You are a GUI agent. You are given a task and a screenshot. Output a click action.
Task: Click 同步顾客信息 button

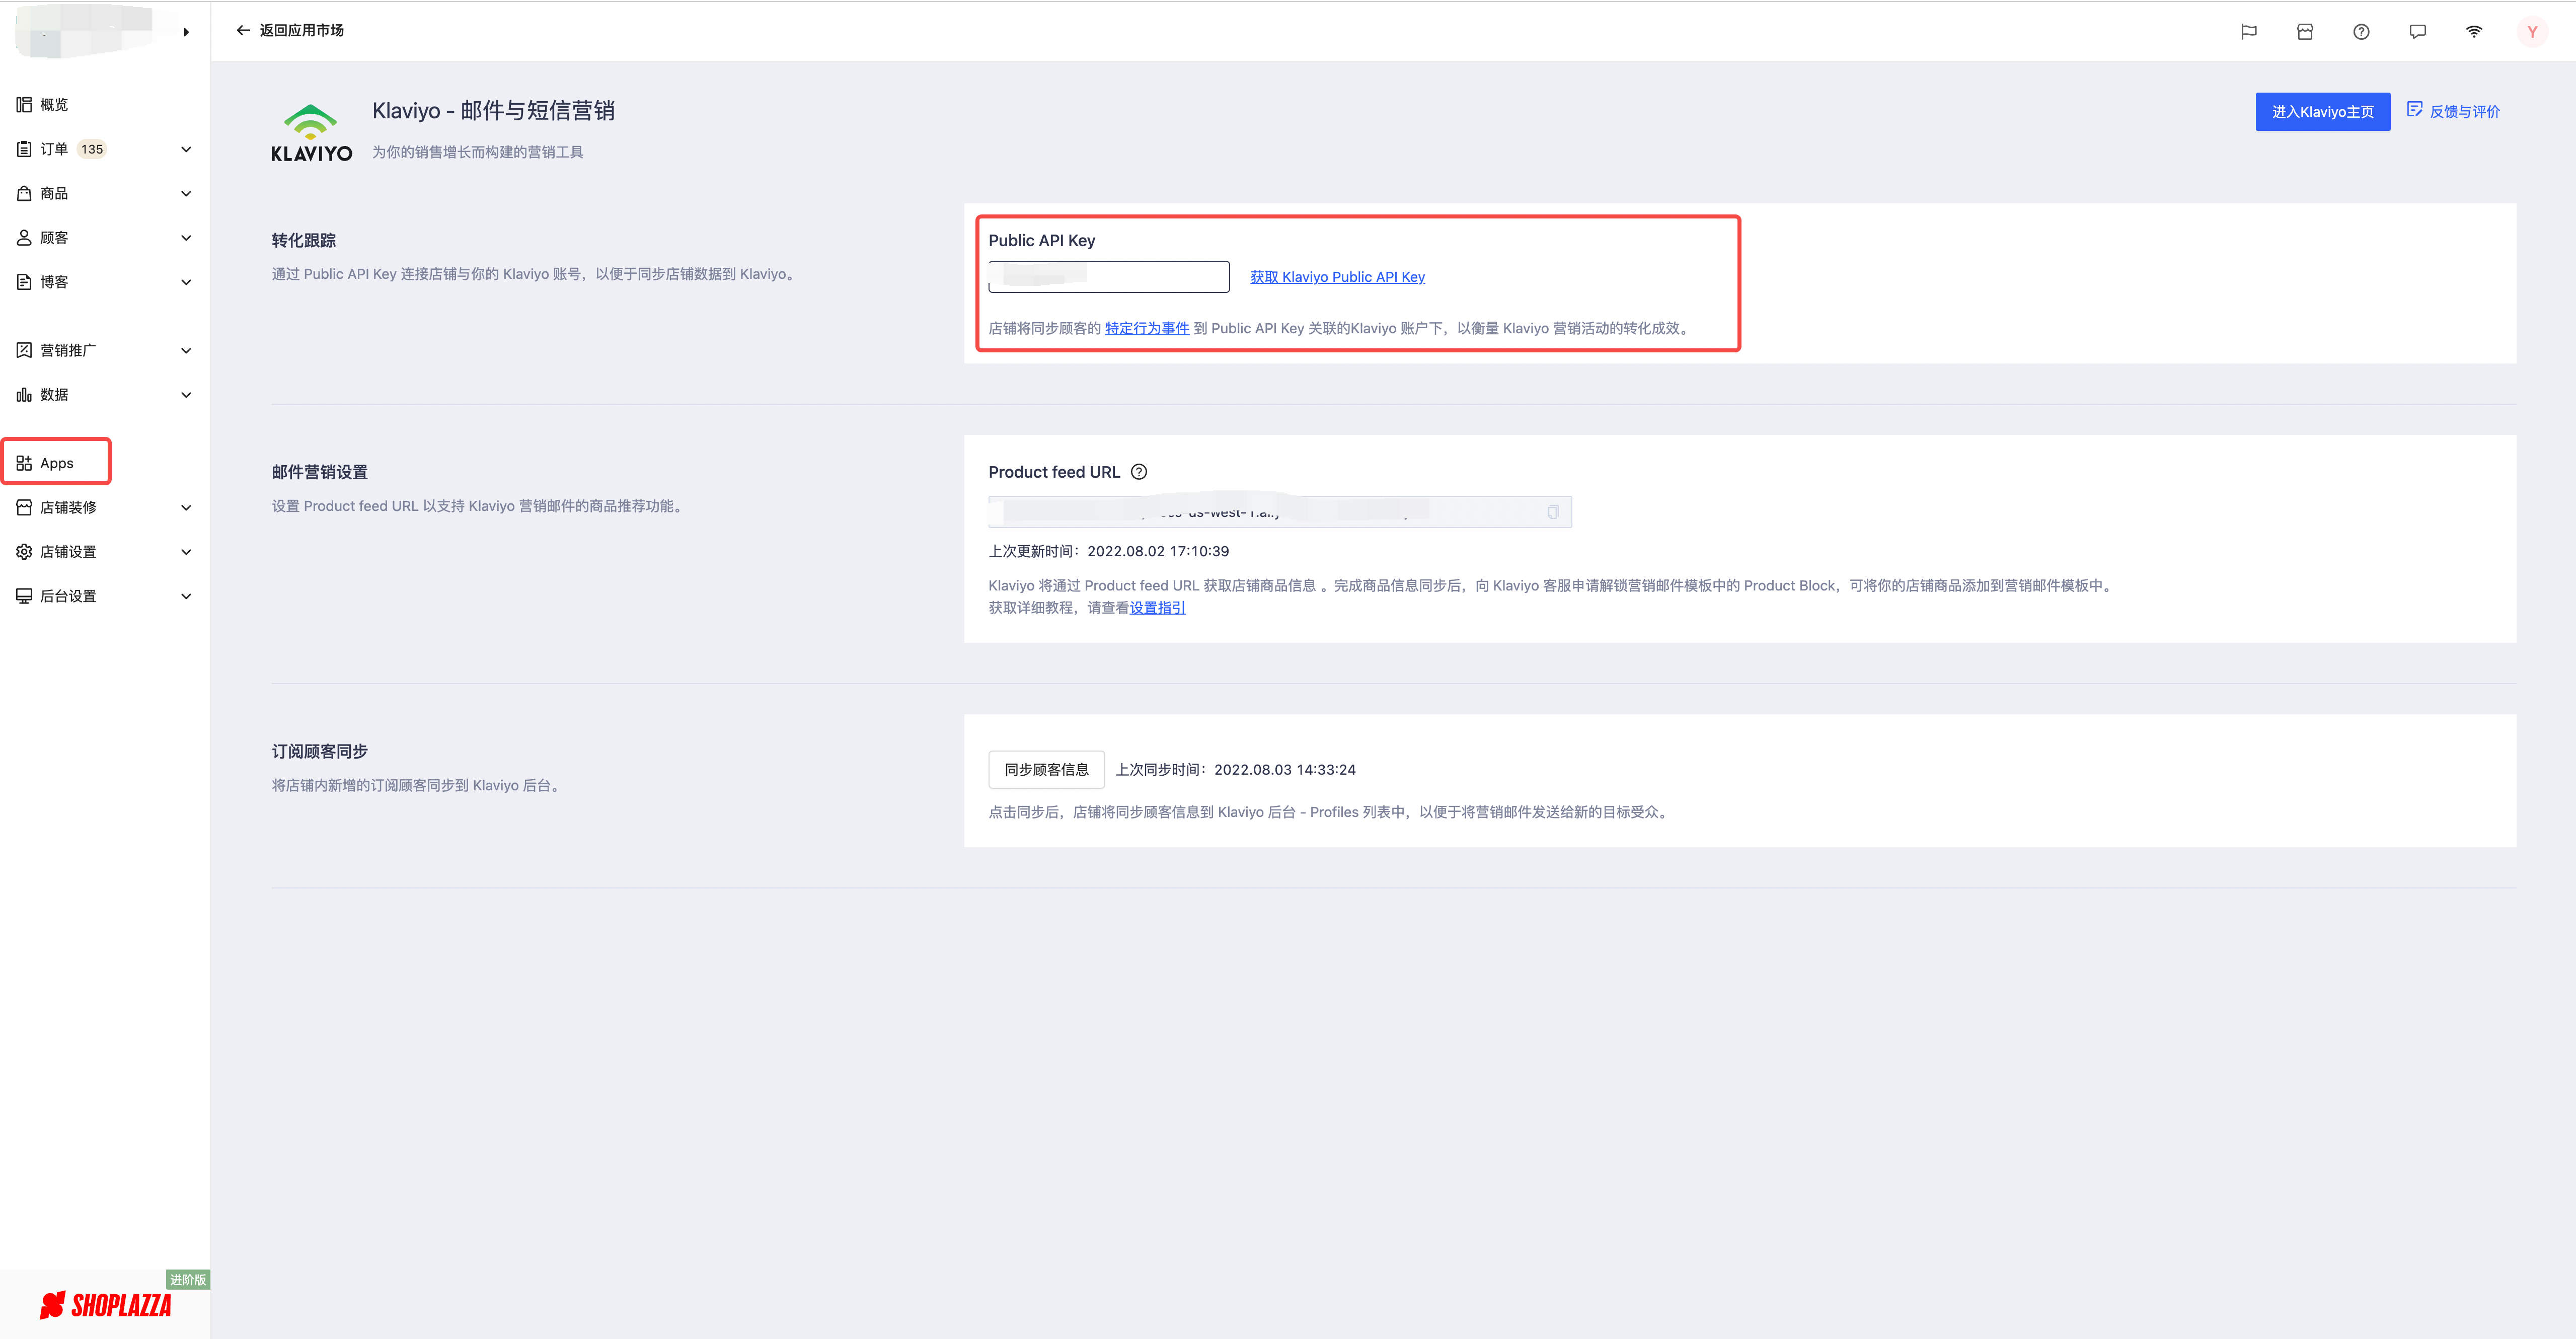coord(1046,769)
